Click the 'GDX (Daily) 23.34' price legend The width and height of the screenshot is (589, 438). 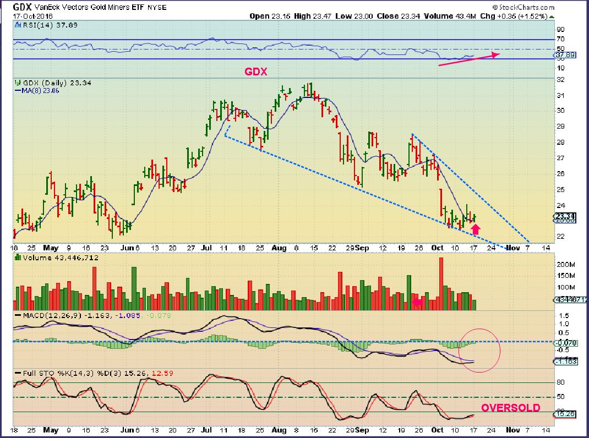click(x=57, y=83)
